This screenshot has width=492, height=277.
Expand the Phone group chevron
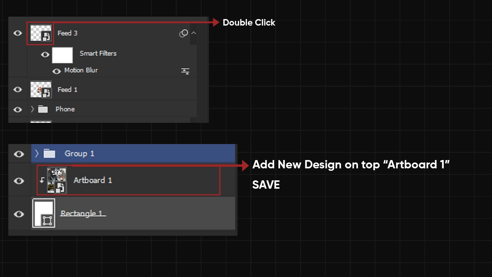click(32, 109)
